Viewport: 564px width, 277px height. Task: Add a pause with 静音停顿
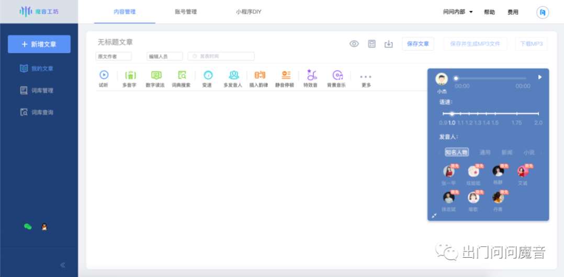pos(285,75)
